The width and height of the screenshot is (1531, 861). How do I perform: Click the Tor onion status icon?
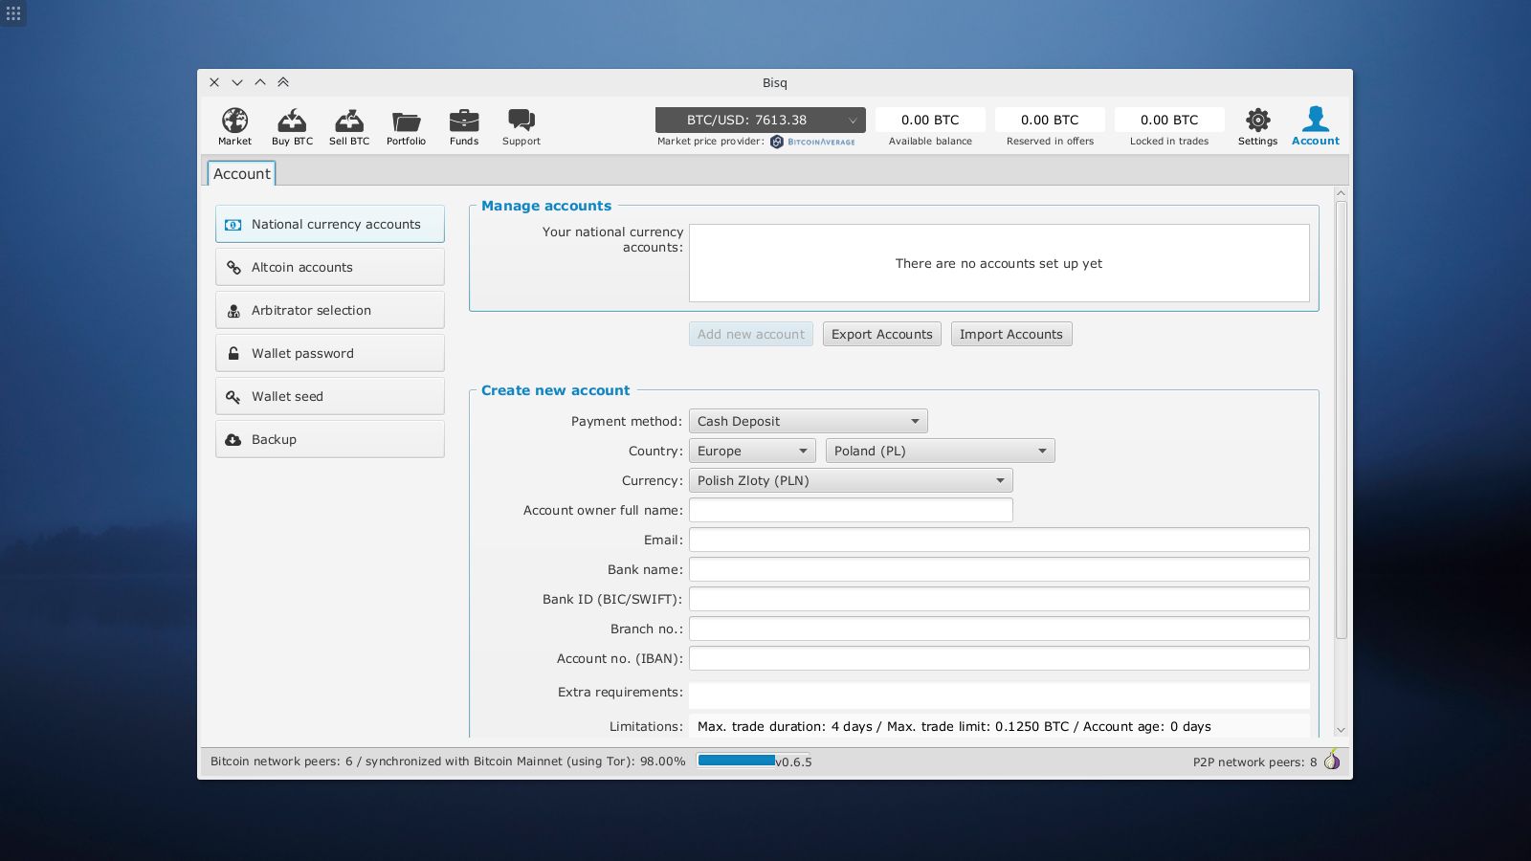[x=1332, y=761]
